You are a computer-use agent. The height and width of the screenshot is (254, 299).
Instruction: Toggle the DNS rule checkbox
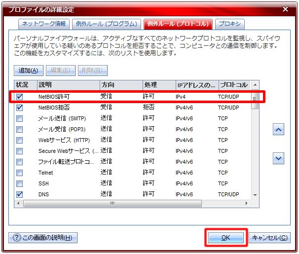pos(20,194)
